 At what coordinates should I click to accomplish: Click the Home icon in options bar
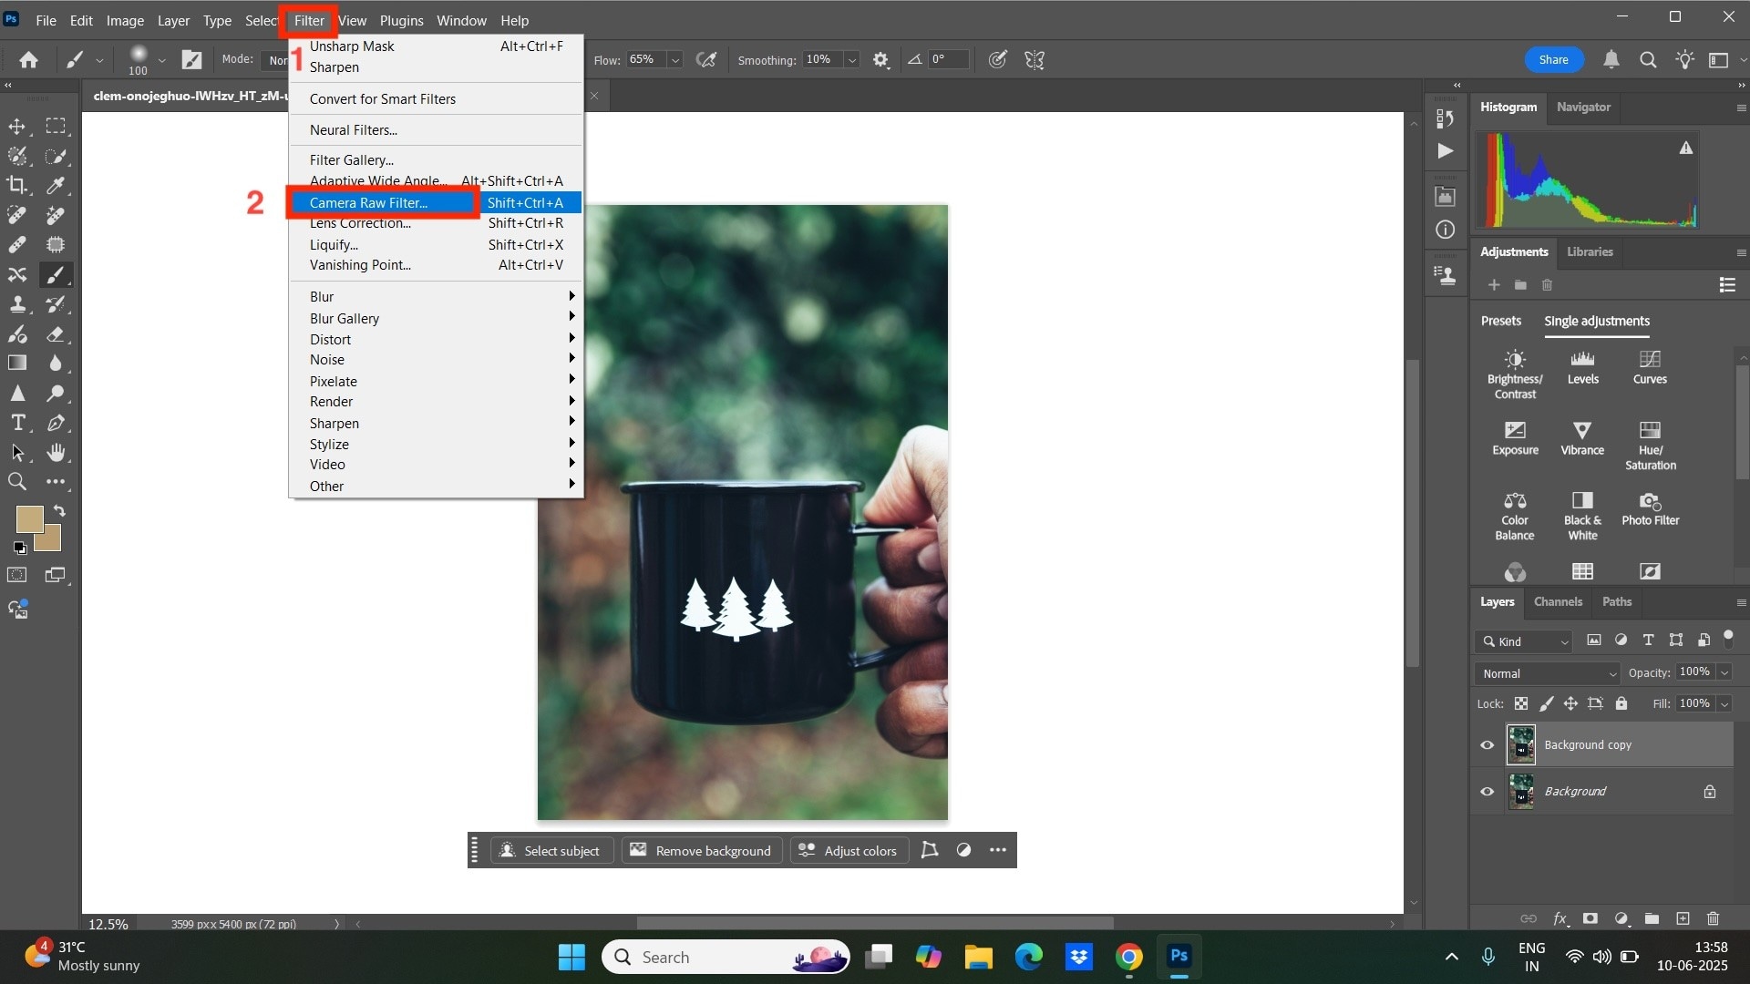29,60
